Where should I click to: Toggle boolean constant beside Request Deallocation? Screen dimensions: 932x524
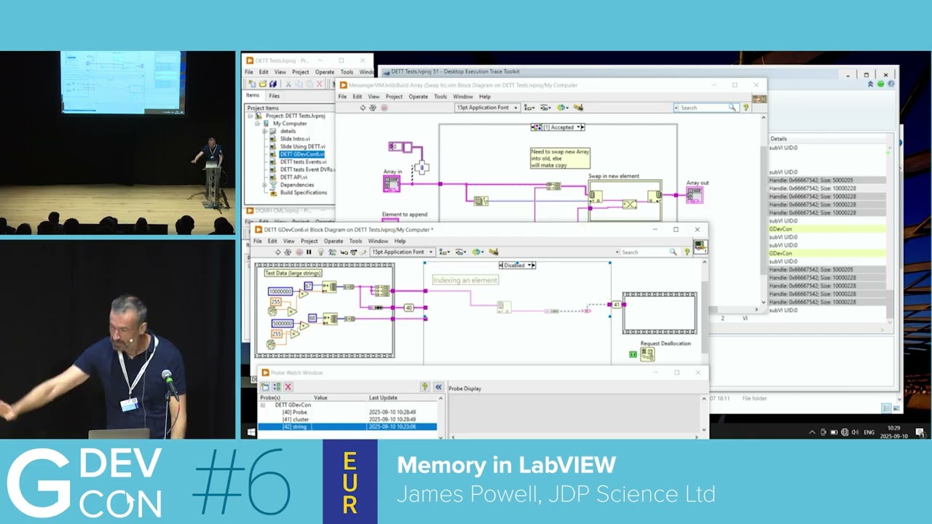click(633, 354)
